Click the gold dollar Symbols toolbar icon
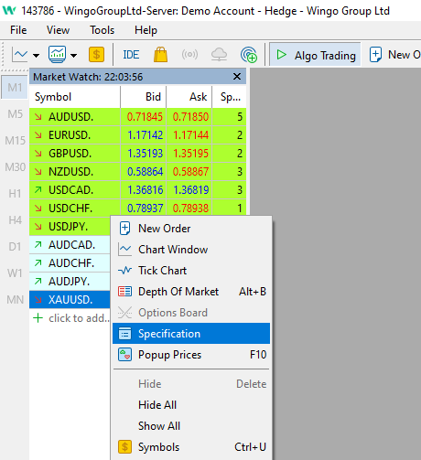421x460 pixels. point(96,55)
